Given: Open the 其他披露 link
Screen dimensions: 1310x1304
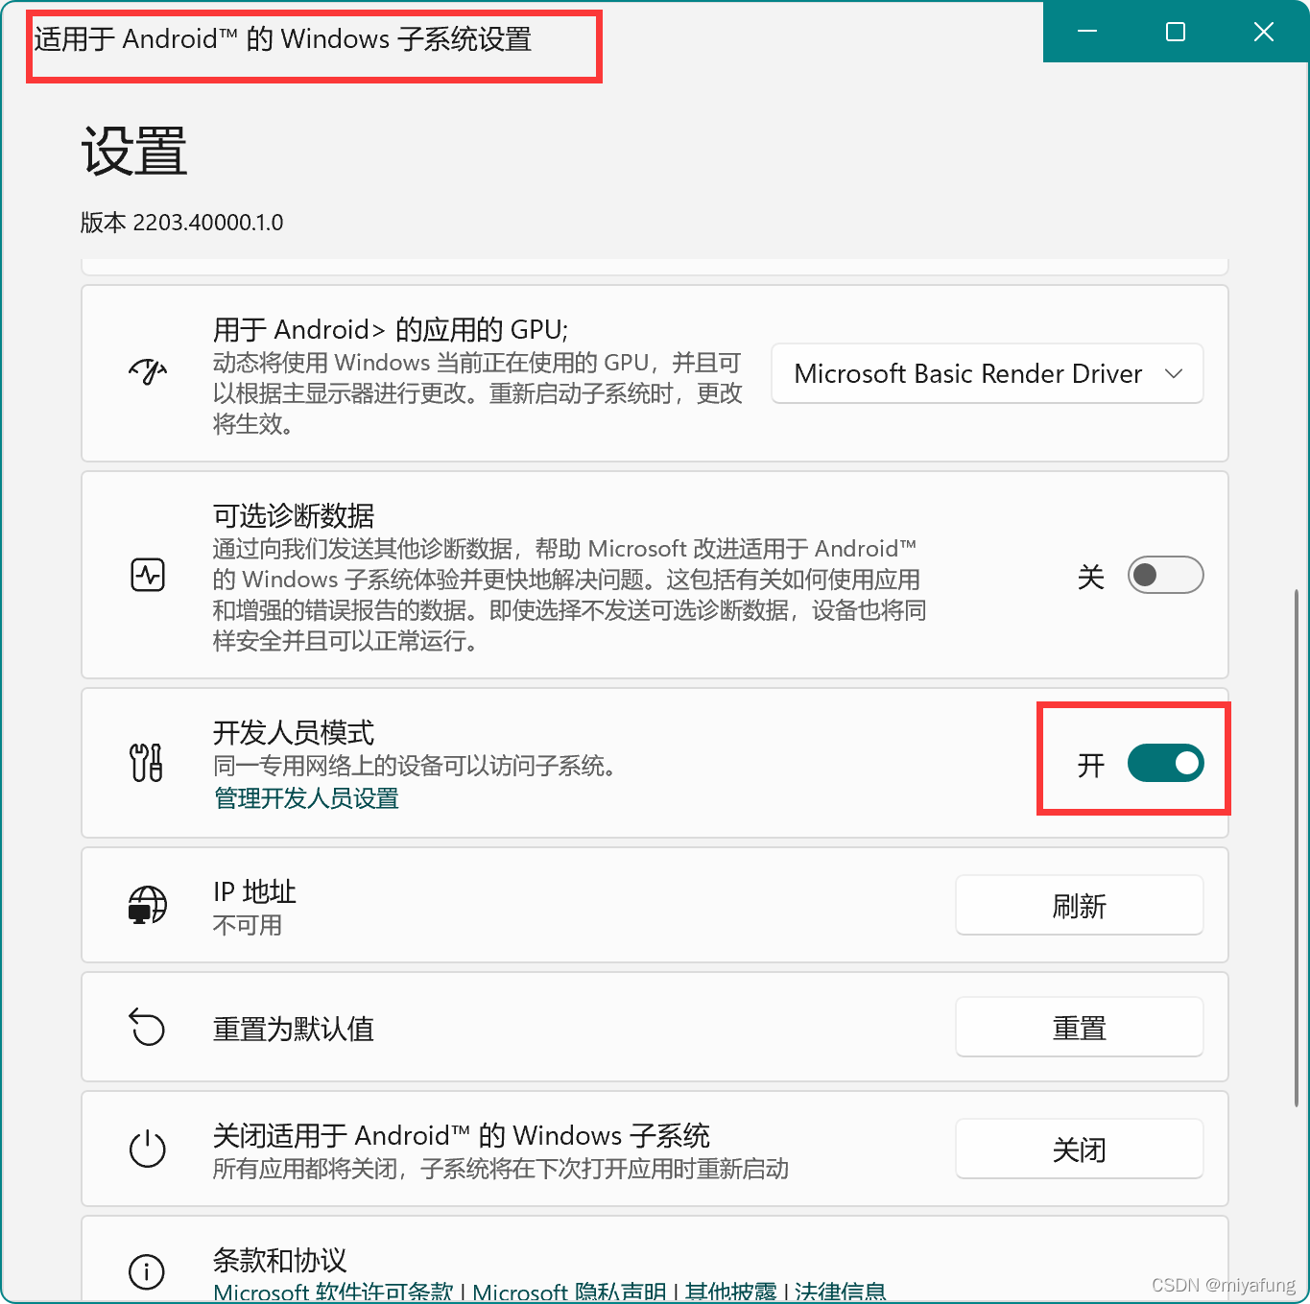Looking at the screenshot, I should coord(730,1292).
